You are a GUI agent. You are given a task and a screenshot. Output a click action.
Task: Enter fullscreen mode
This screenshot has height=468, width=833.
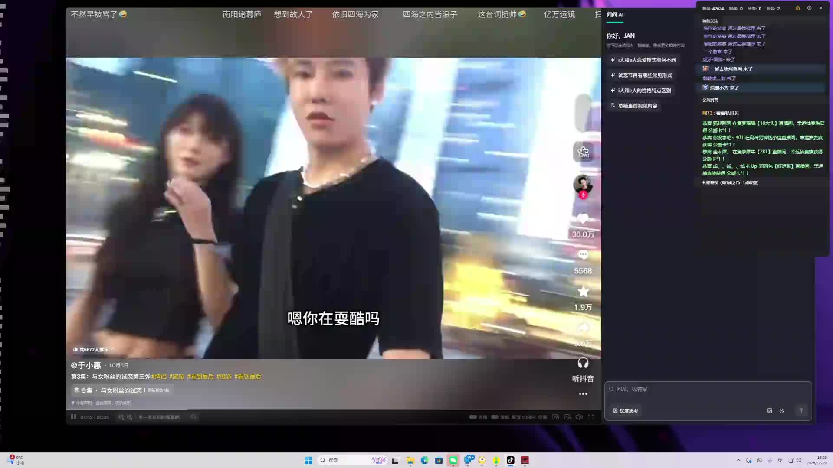[x=591, y=417]
